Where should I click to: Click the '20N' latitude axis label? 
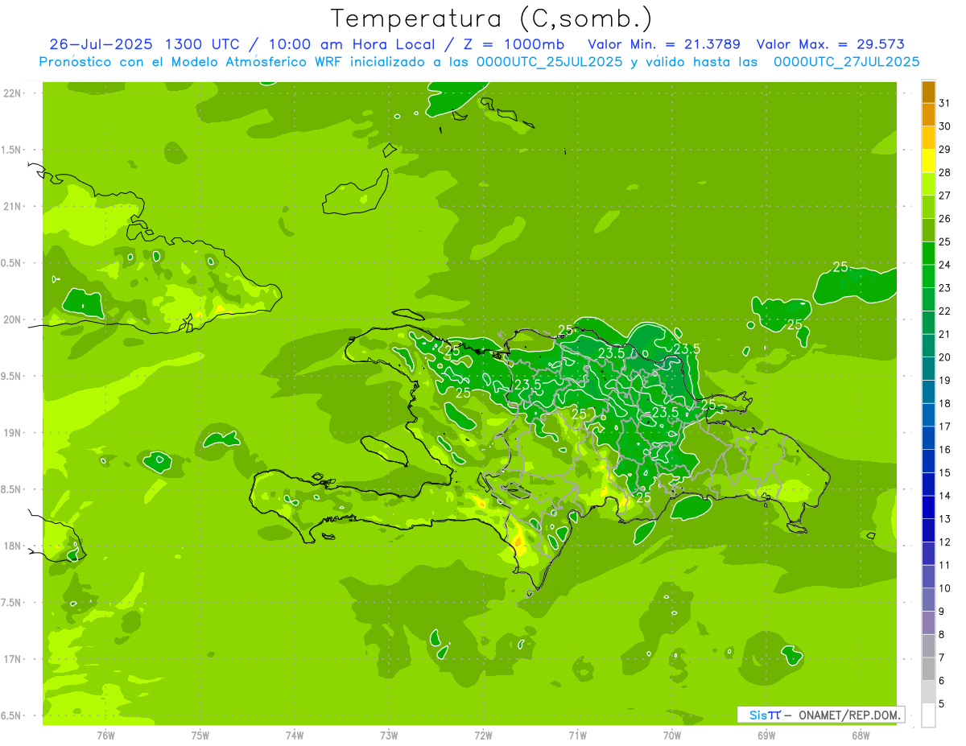coord(13,319)
